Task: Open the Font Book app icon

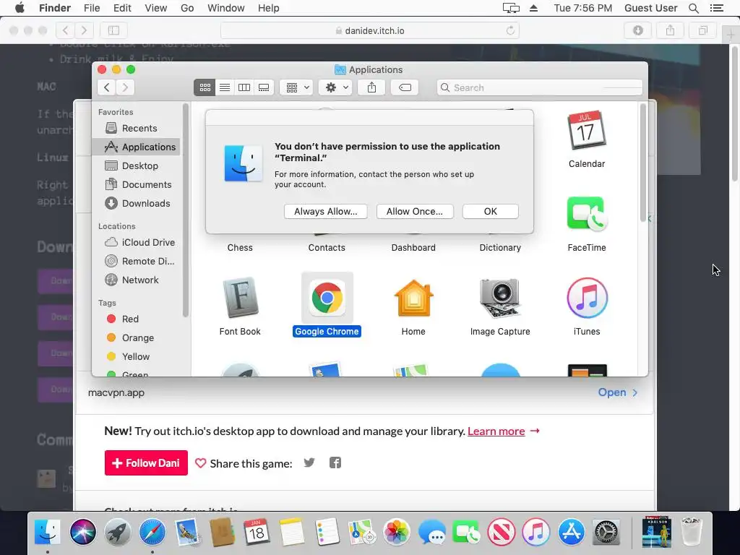Action: 240,298
